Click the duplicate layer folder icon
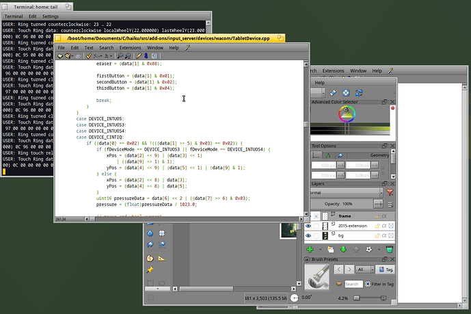Screen dimensions: 471x314 (331, 250)
